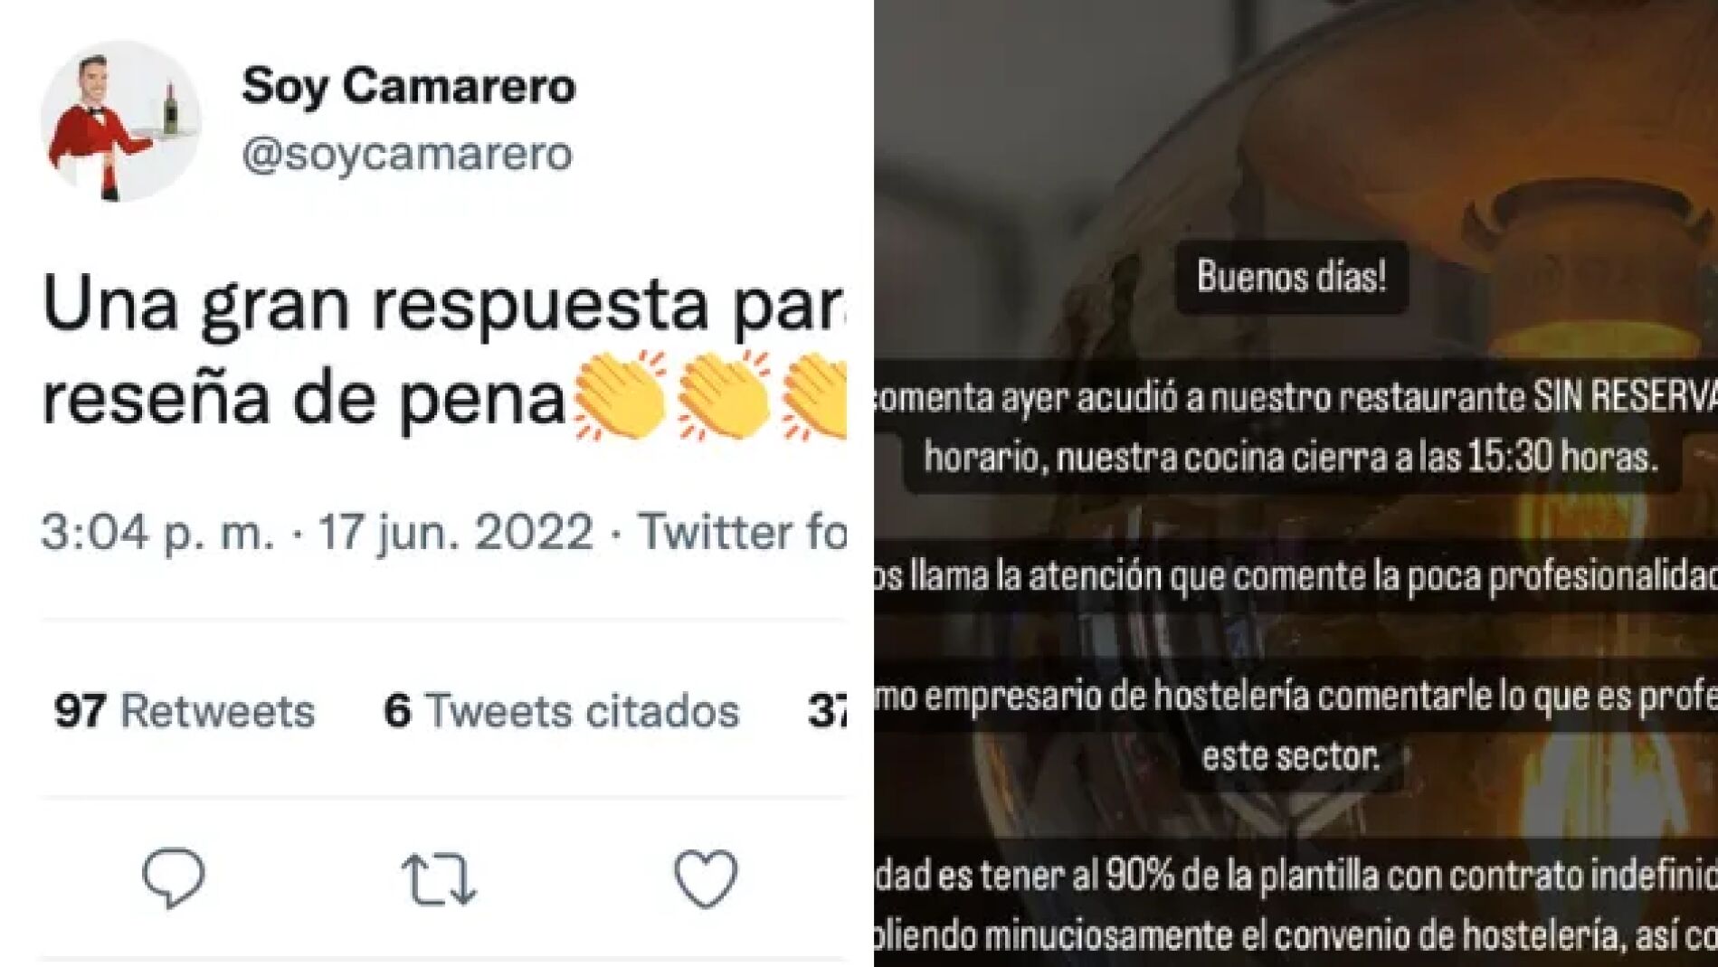Click the line mentioning 15:30 horas
The height and width of the screenshot is (967, 1718).
(x=1292, y=458)
